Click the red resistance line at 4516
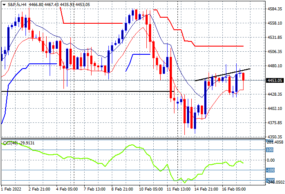 219,46
